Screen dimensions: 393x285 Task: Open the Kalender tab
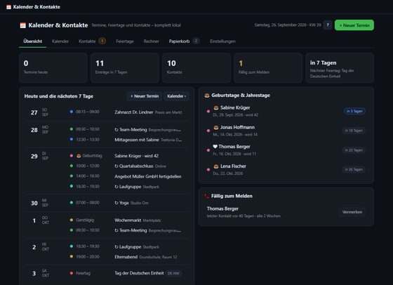pyautogui.click(x=60, y=41)
